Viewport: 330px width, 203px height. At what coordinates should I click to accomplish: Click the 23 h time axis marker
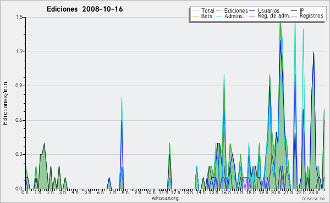pyautogui.click(x=311, y=193)
